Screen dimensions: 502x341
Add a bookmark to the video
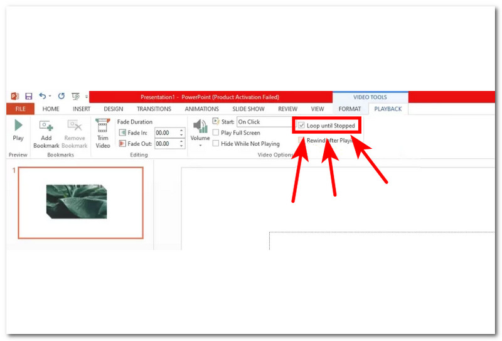46,133
